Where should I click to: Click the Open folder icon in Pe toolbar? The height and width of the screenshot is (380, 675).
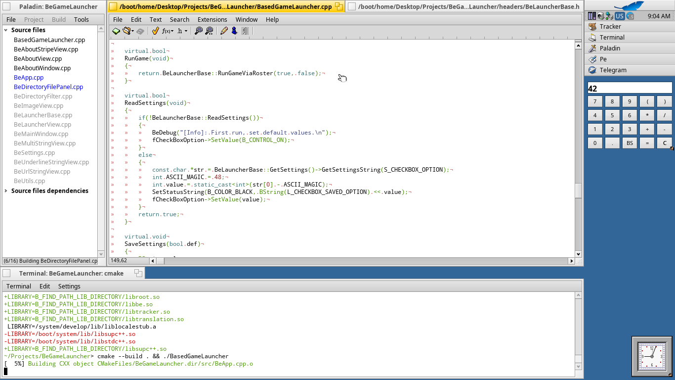click(x=127, y=31)
